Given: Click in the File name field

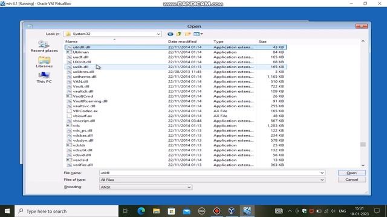Looking at the screenshot, I should pos(209,173).
